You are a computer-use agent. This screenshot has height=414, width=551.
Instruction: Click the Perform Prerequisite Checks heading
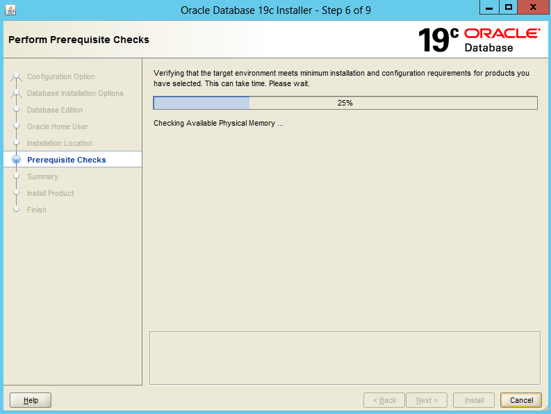[x=79, y=40]
